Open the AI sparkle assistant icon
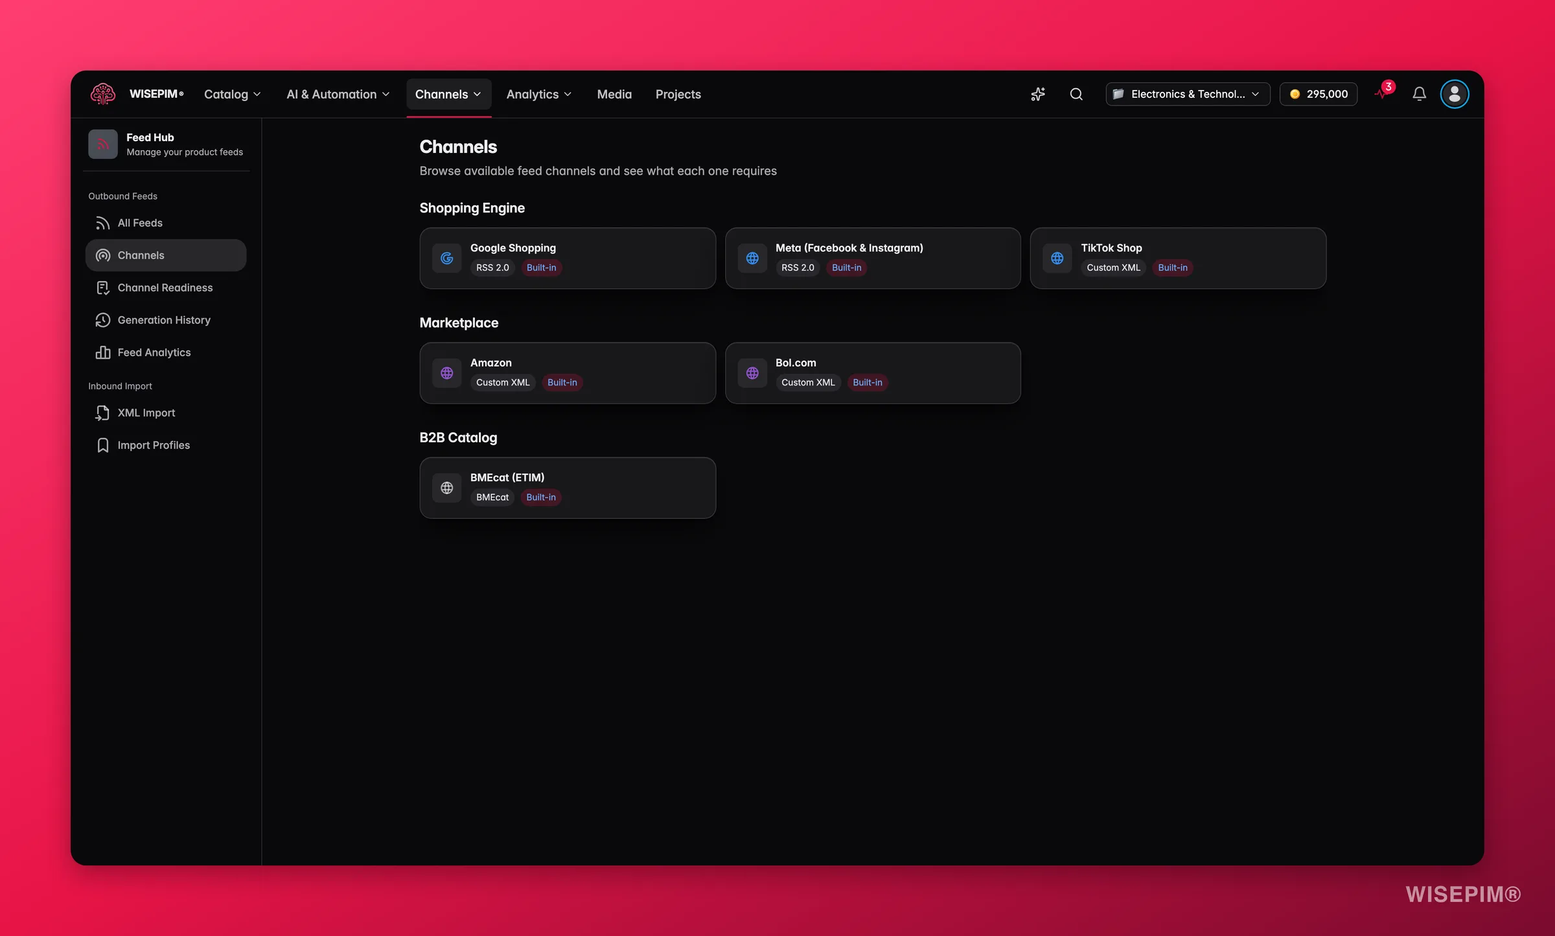The width and height of the screenshot is (1555, 936). [x=1038, y=94]
